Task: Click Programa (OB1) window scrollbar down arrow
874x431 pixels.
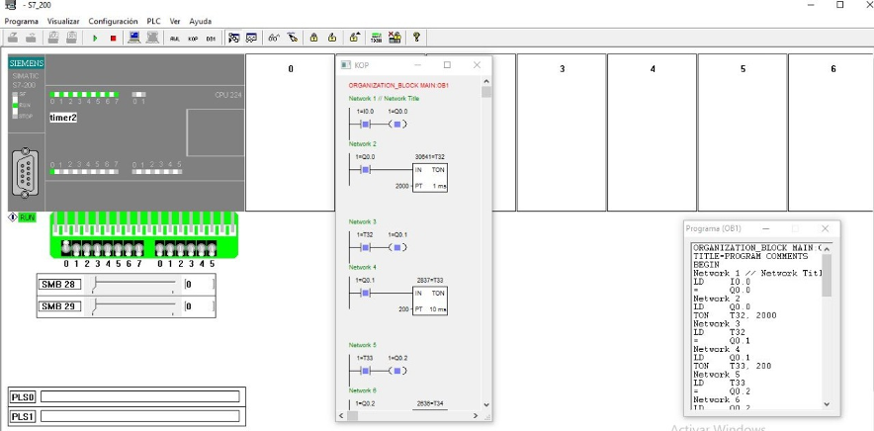Action: (x=827, y=404)
